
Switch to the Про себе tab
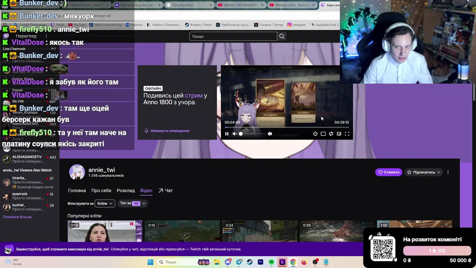101,191
